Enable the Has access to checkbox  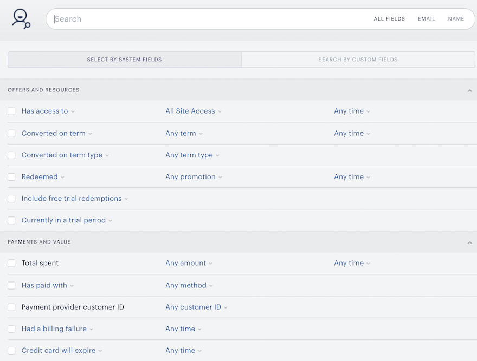point(11,111)
